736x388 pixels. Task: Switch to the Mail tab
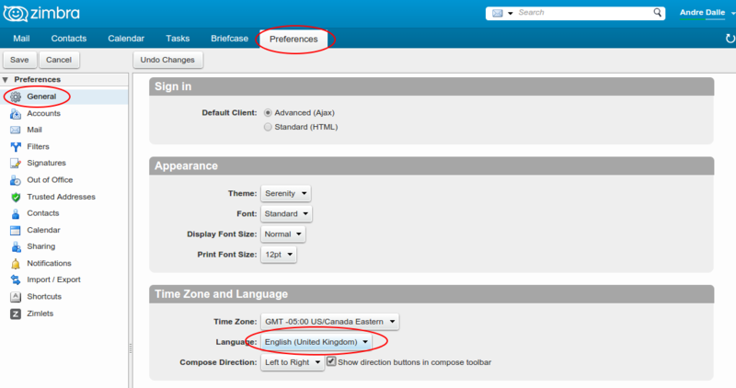click(x=21, y=39)
